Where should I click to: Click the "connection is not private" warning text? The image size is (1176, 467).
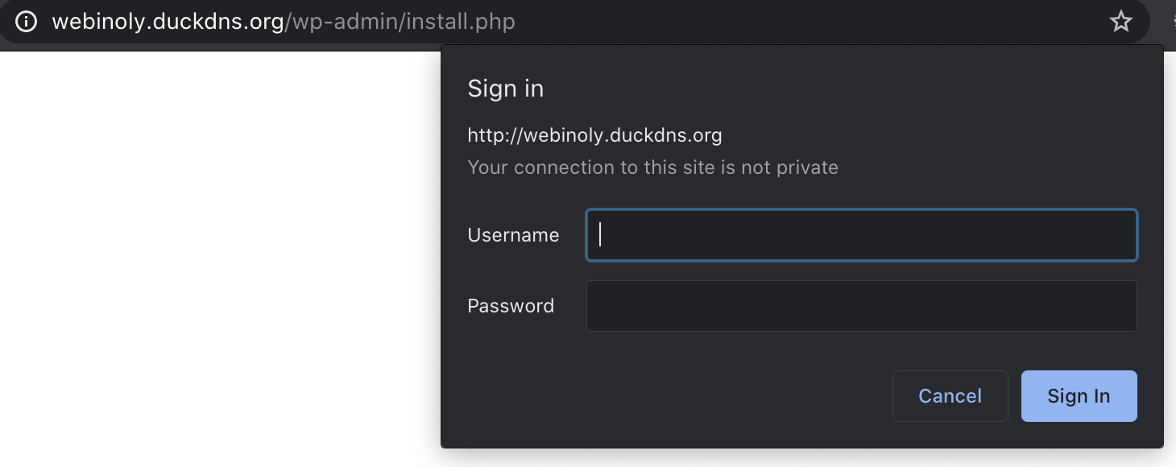(652, 167)
